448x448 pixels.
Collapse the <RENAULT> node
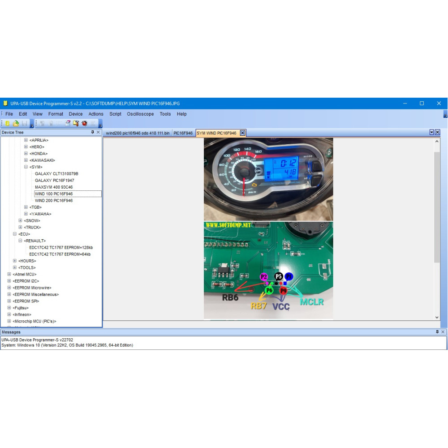(20, 241)
